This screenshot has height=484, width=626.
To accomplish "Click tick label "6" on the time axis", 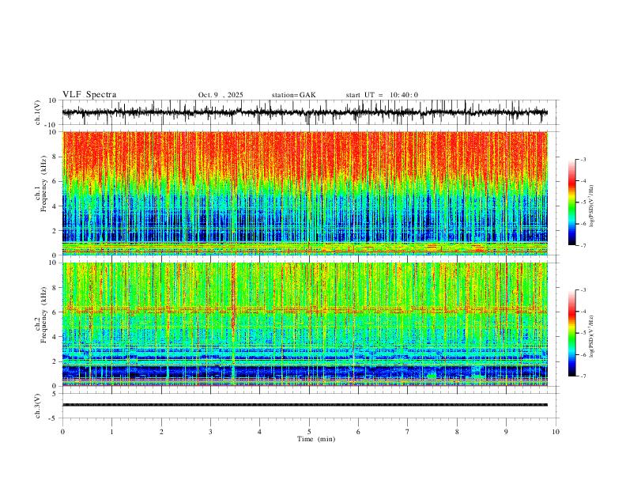I will [x=358, y=432].
